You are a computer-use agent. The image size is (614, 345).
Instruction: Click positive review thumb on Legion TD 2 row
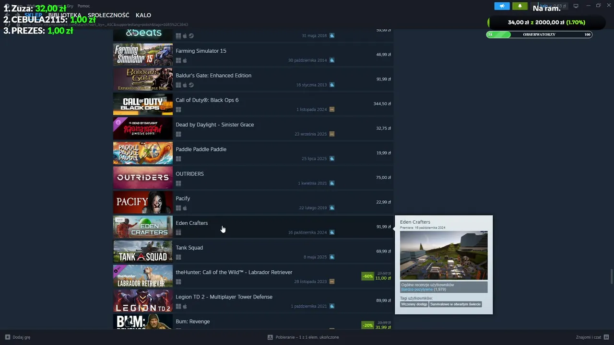click(332, 306)
